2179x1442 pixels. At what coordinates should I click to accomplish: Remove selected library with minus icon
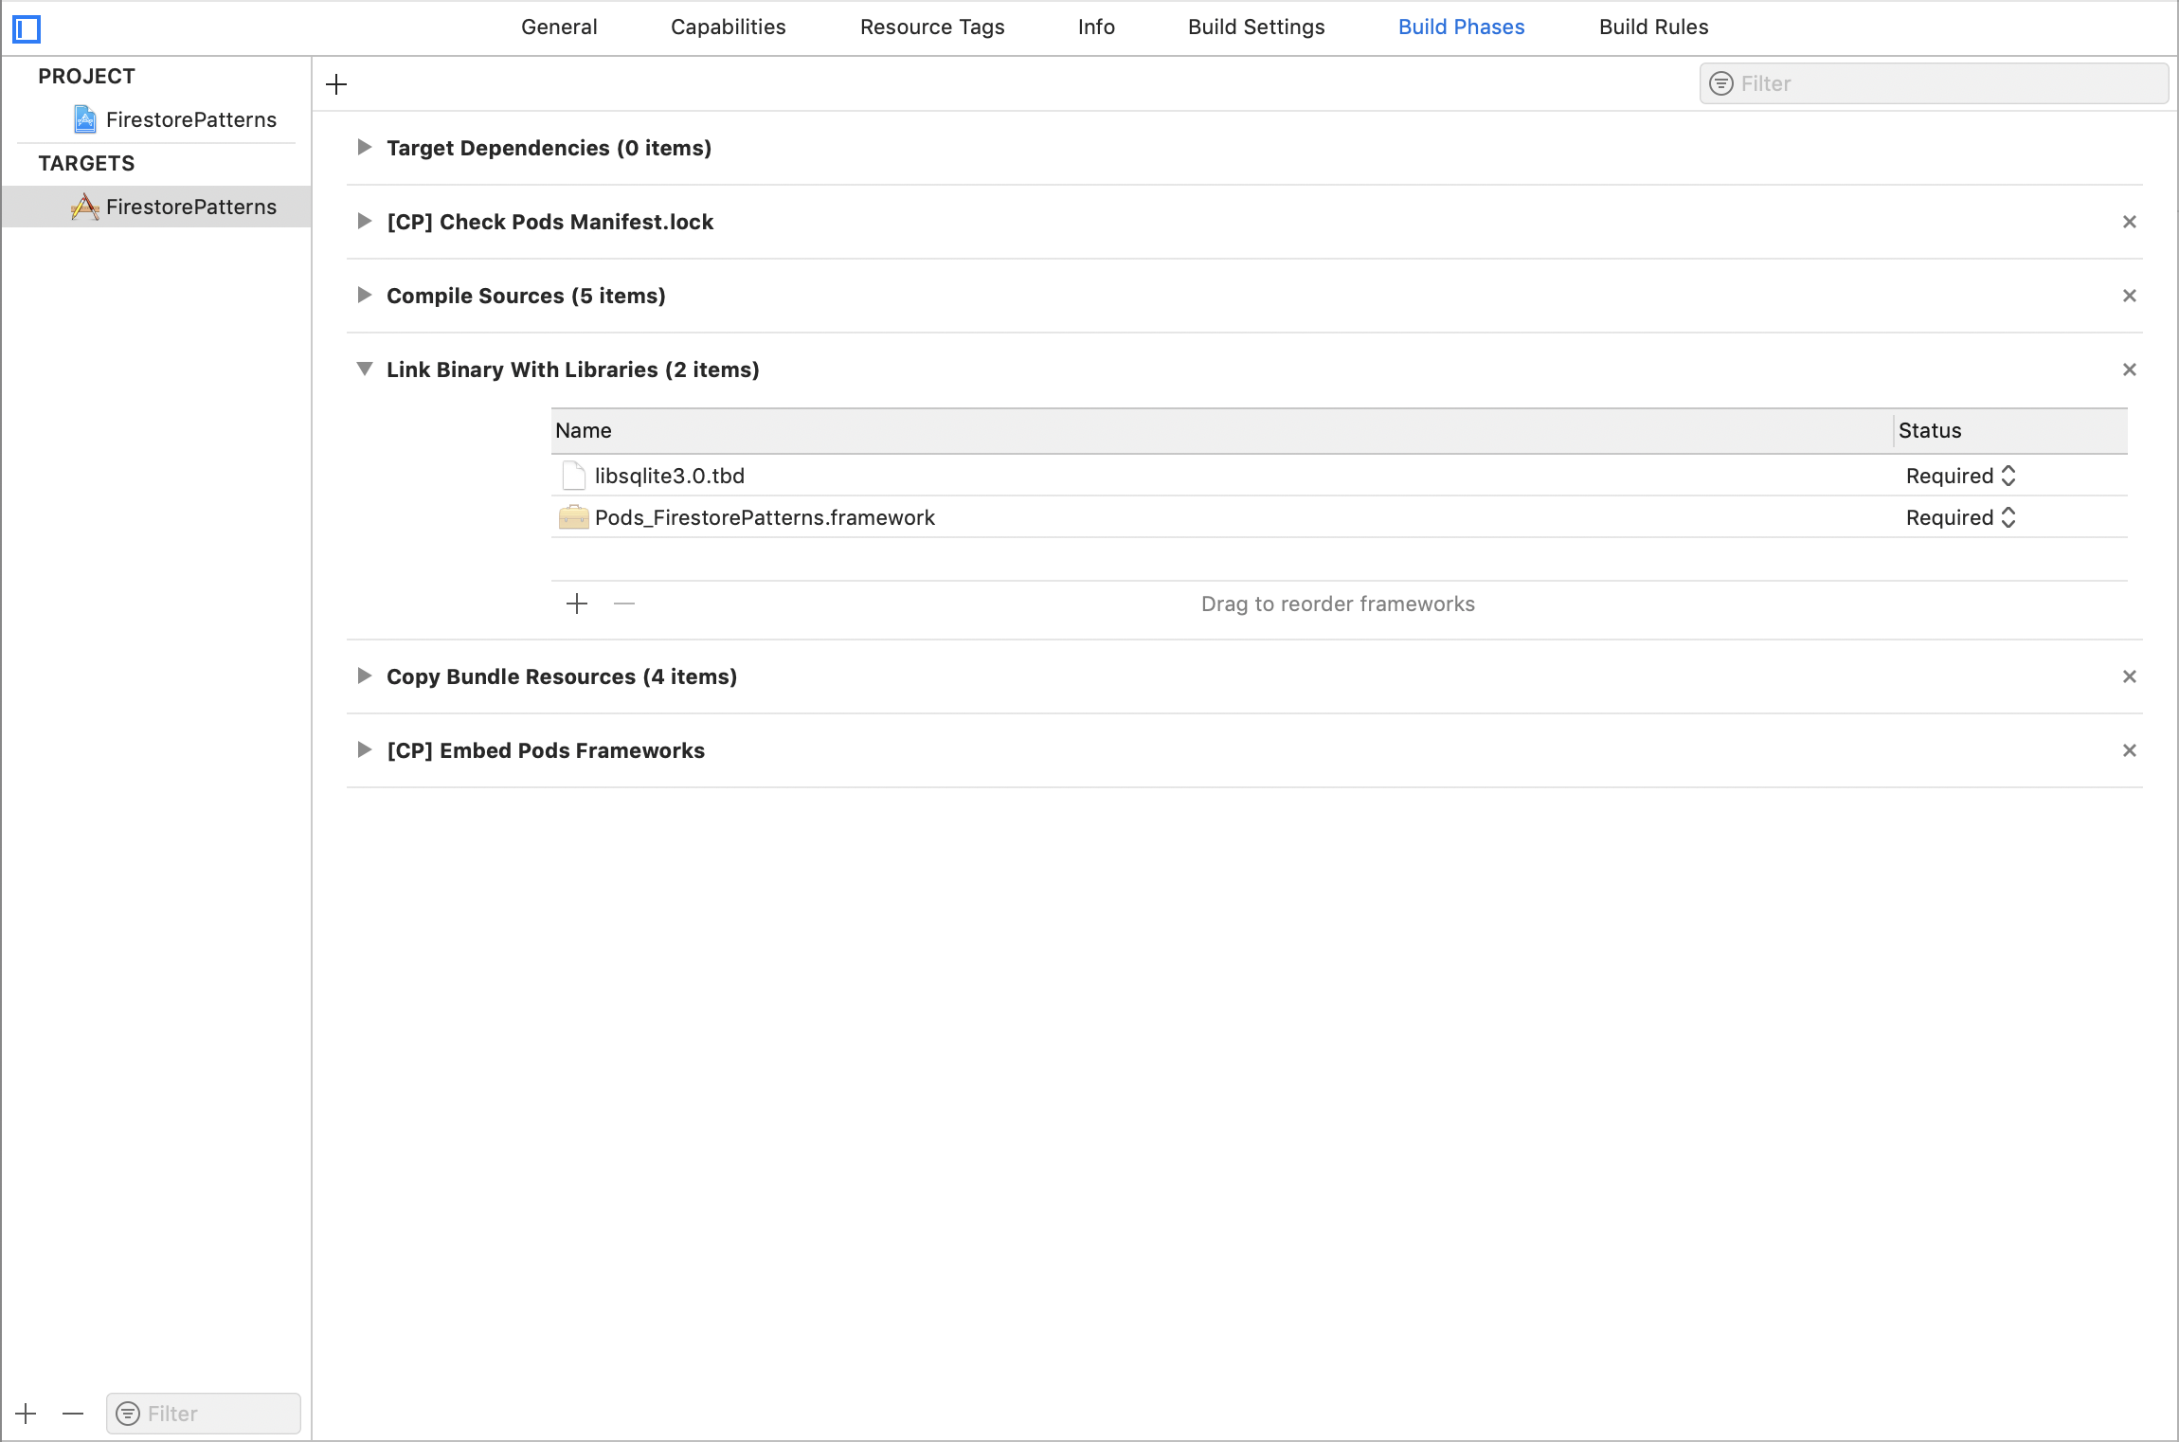pyautogui.click(x=624, y=604)
